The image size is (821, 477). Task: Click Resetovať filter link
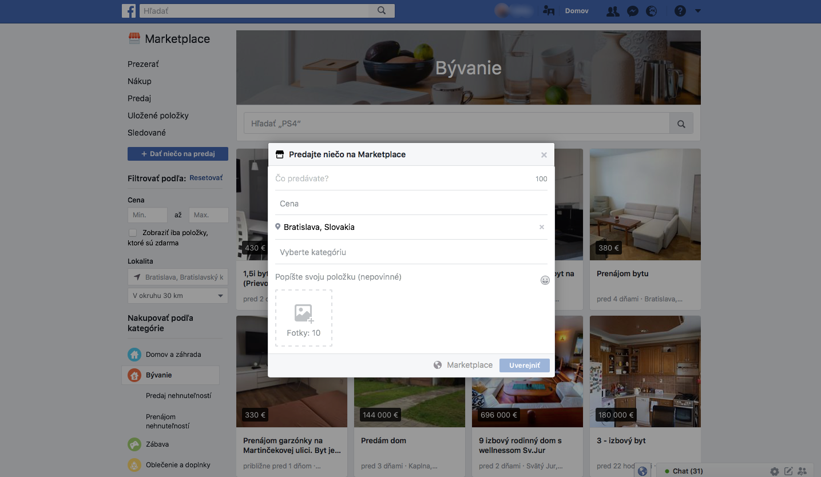click(x=206, y=178)
